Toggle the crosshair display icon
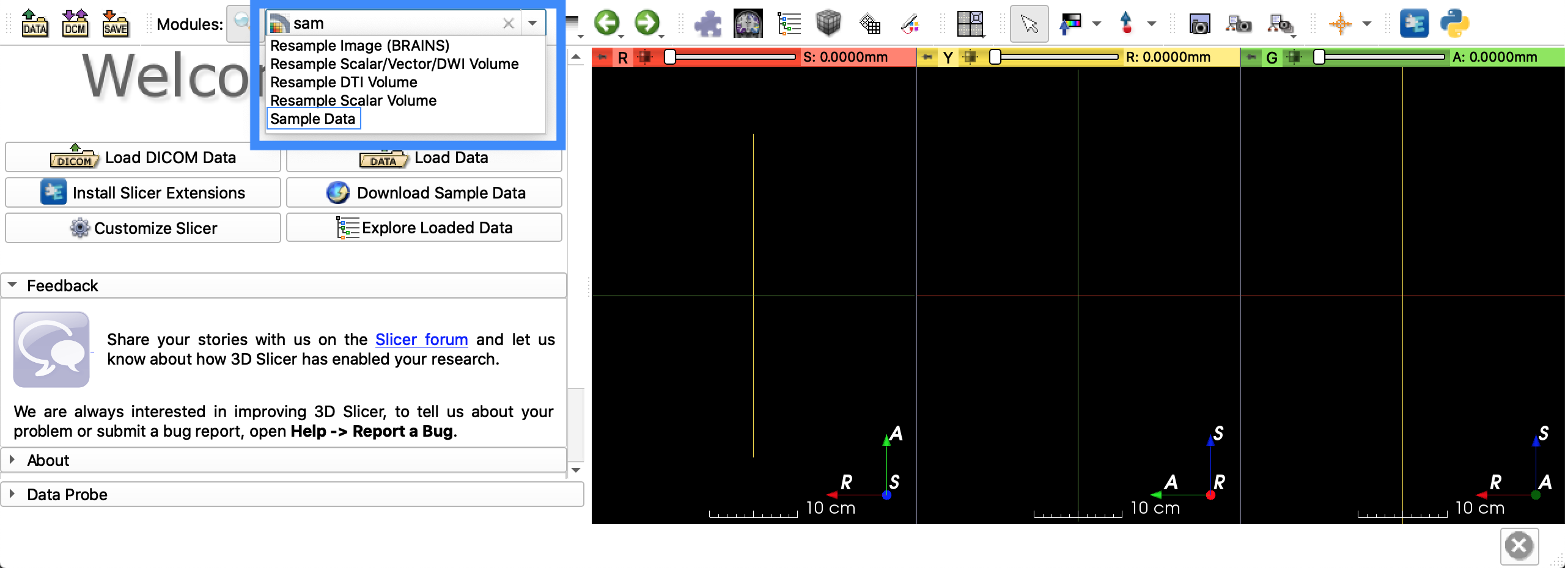1565x568 pixels. pos(1340,24)
